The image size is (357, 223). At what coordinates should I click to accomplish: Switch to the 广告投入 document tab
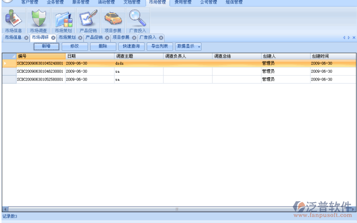click(x=148, y=37)
